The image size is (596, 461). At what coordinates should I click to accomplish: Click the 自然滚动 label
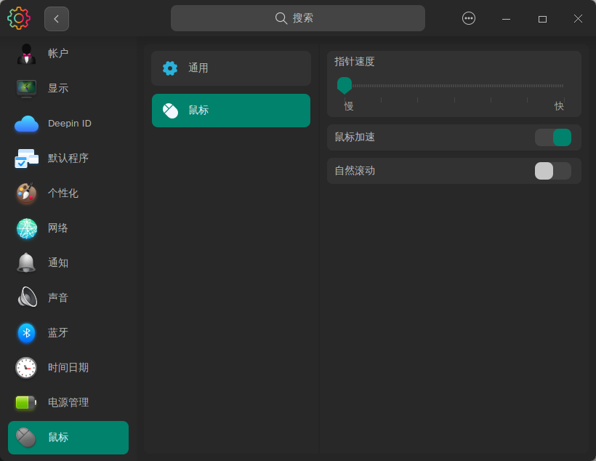[x=354, y=170]
